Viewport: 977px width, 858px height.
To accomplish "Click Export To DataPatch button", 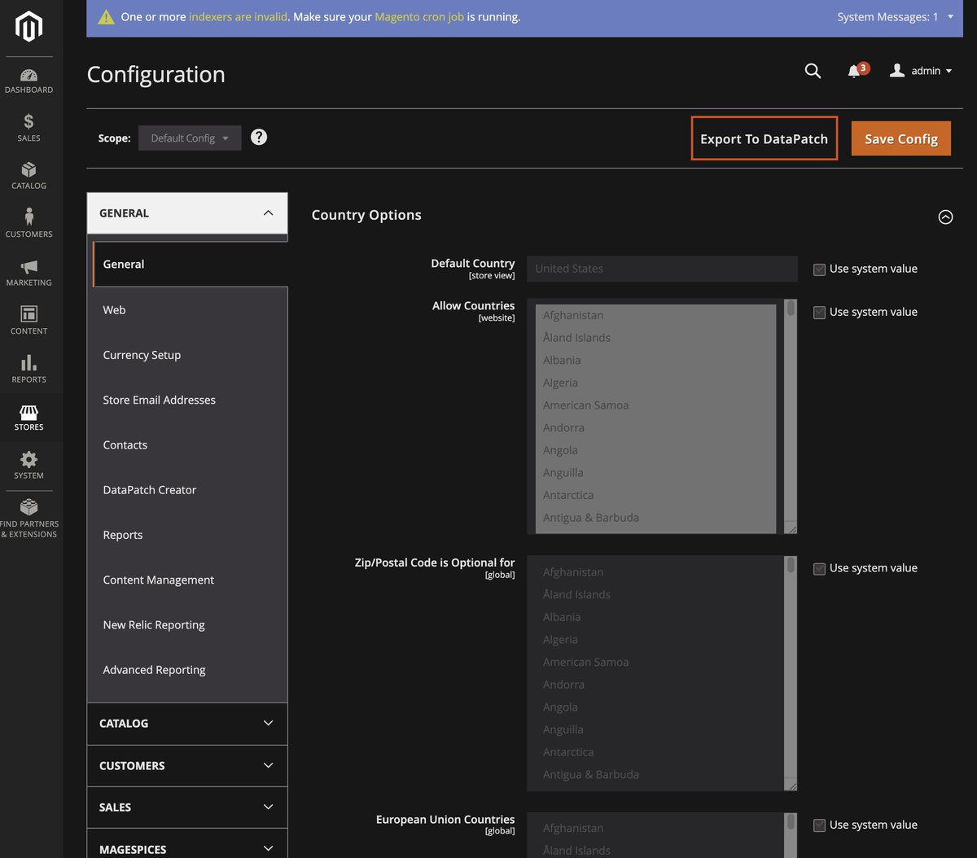I will pos(764,138).
